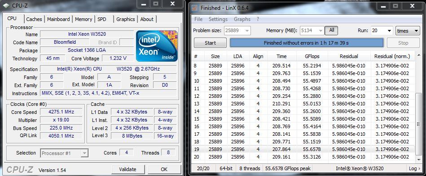Click the Package field Socket 1366 LGA
The image size is (426, 176).
click(87, 50)
